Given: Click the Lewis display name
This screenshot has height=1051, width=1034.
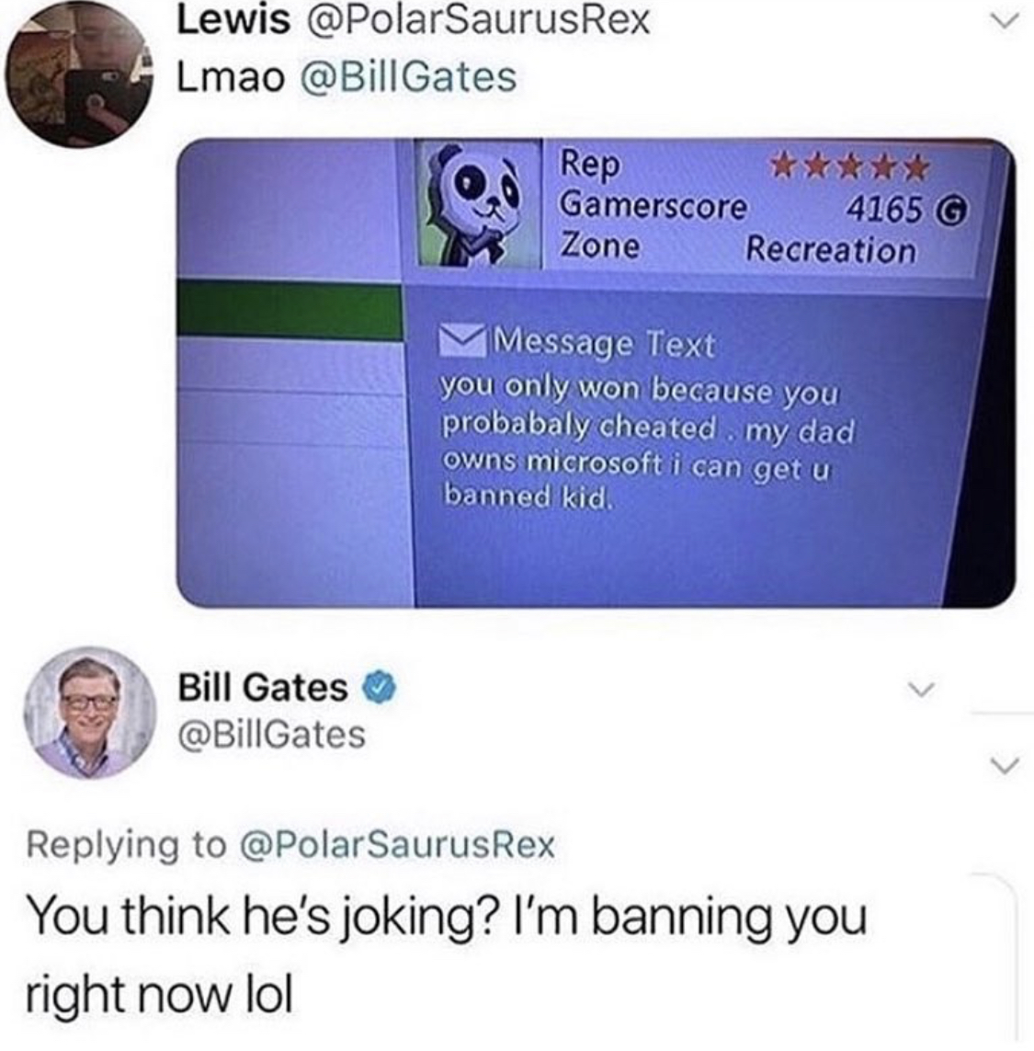Looking at the screenshot, I should point(233,20).
